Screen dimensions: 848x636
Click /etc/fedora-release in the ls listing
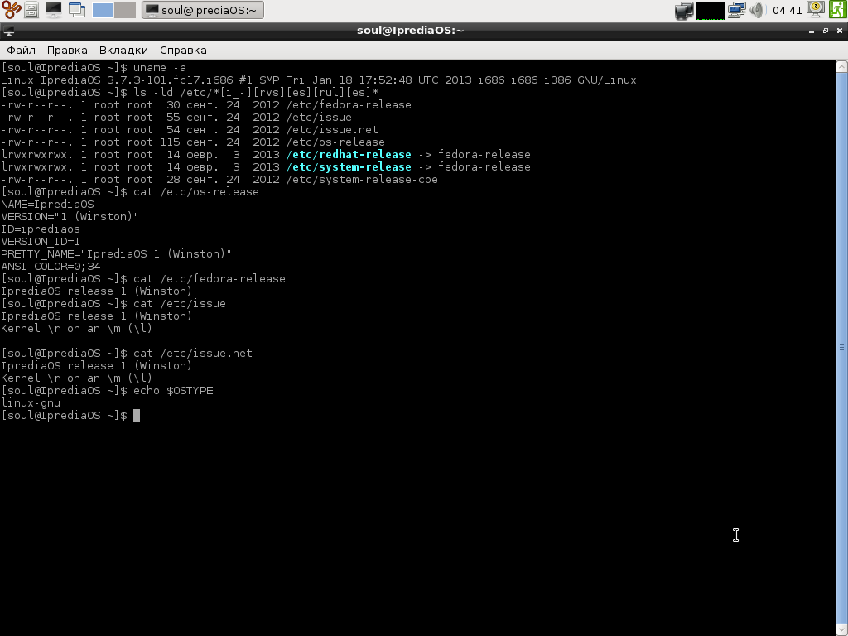click(349, 105)
